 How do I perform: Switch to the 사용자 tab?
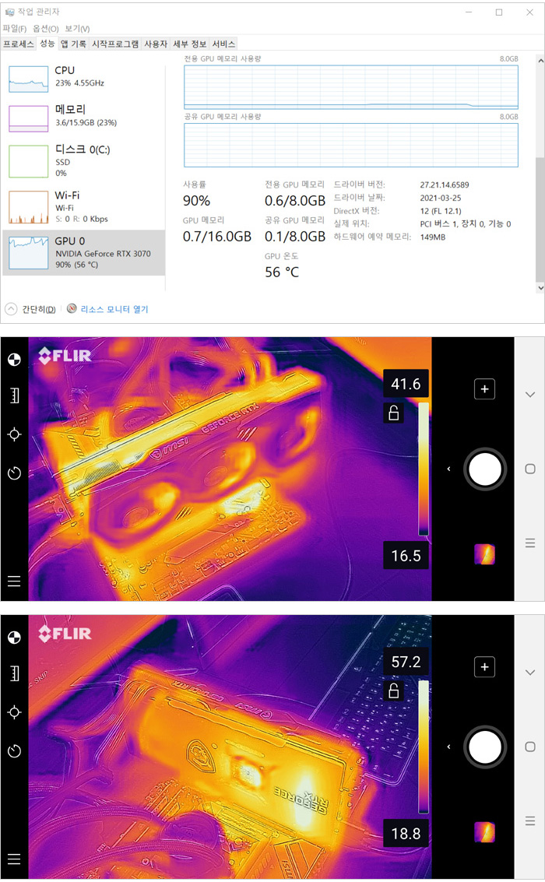[156, 44]
